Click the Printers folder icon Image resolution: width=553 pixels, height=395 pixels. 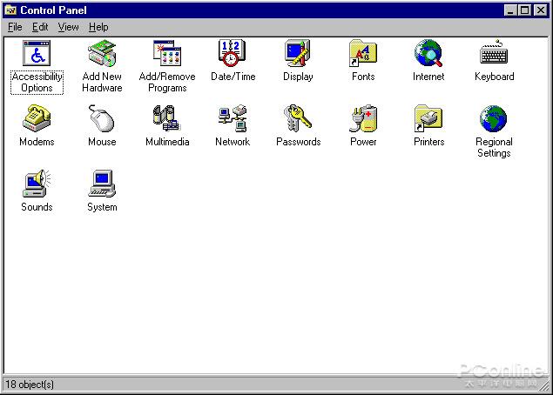(428, 119)
